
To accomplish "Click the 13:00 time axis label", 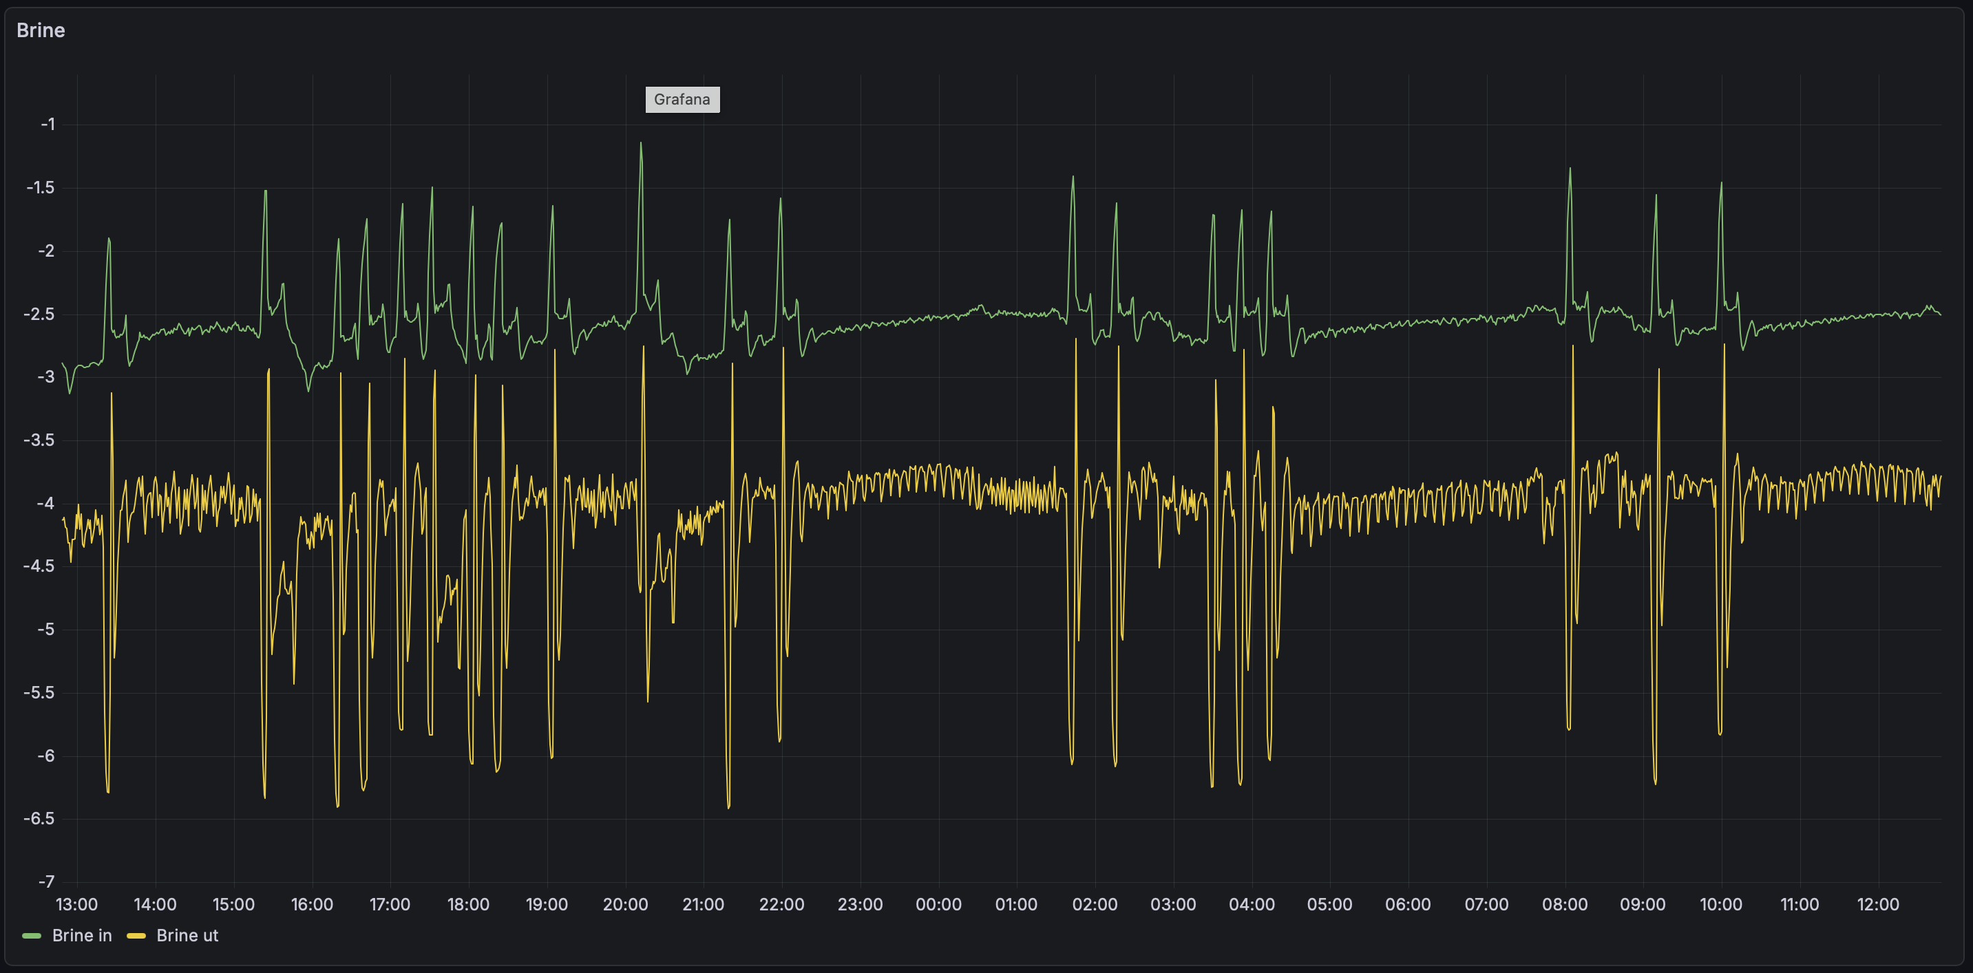I will coord(76,904).
